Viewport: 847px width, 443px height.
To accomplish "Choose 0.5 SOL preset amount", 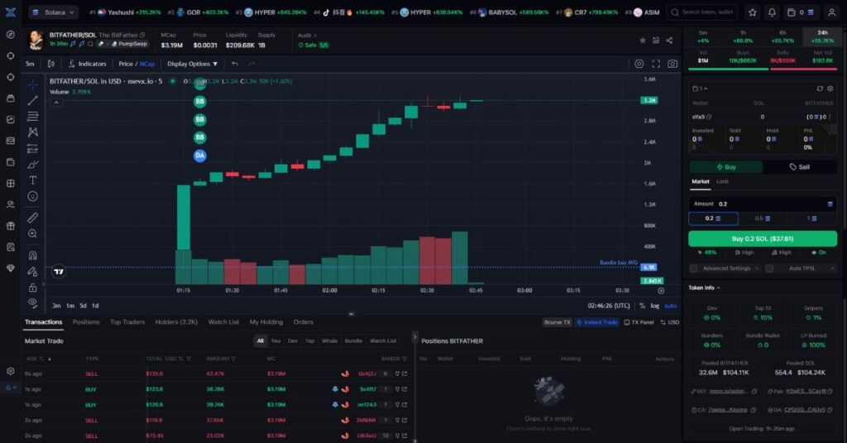I will (x=763, y=218).
